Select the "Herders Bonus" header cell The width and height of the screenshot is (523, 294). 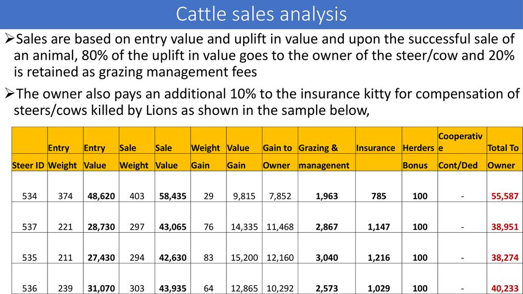point(418,156)
